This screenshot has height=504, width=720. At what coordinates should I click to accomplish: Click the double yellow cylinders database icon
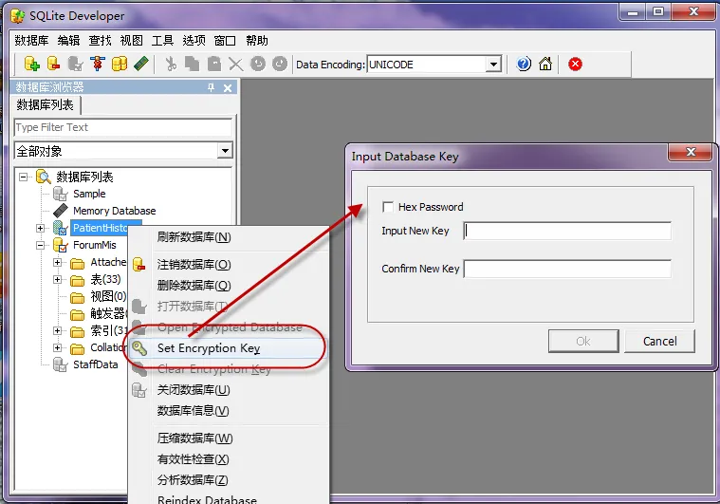tap(120, 64)
